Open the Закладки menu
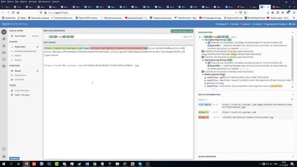 [33, 1]
